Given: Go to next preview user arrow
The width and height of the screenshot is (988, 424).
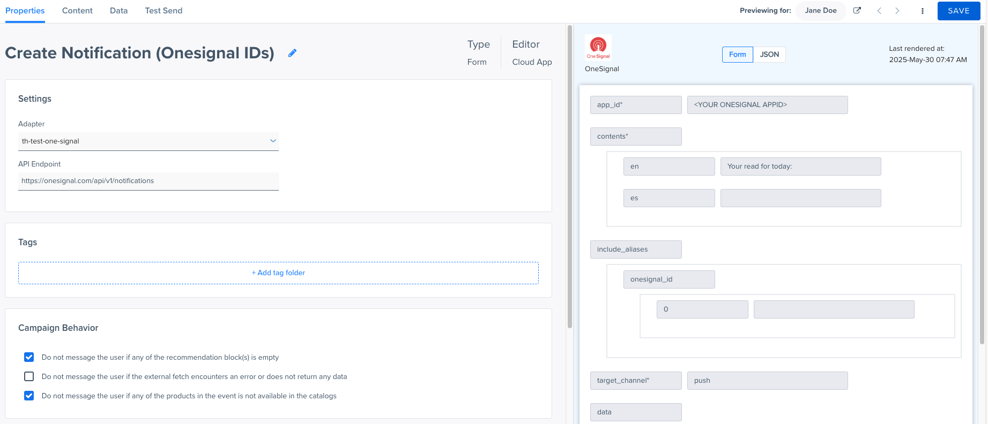Looking at the screenshot, I should pos(897,11).
